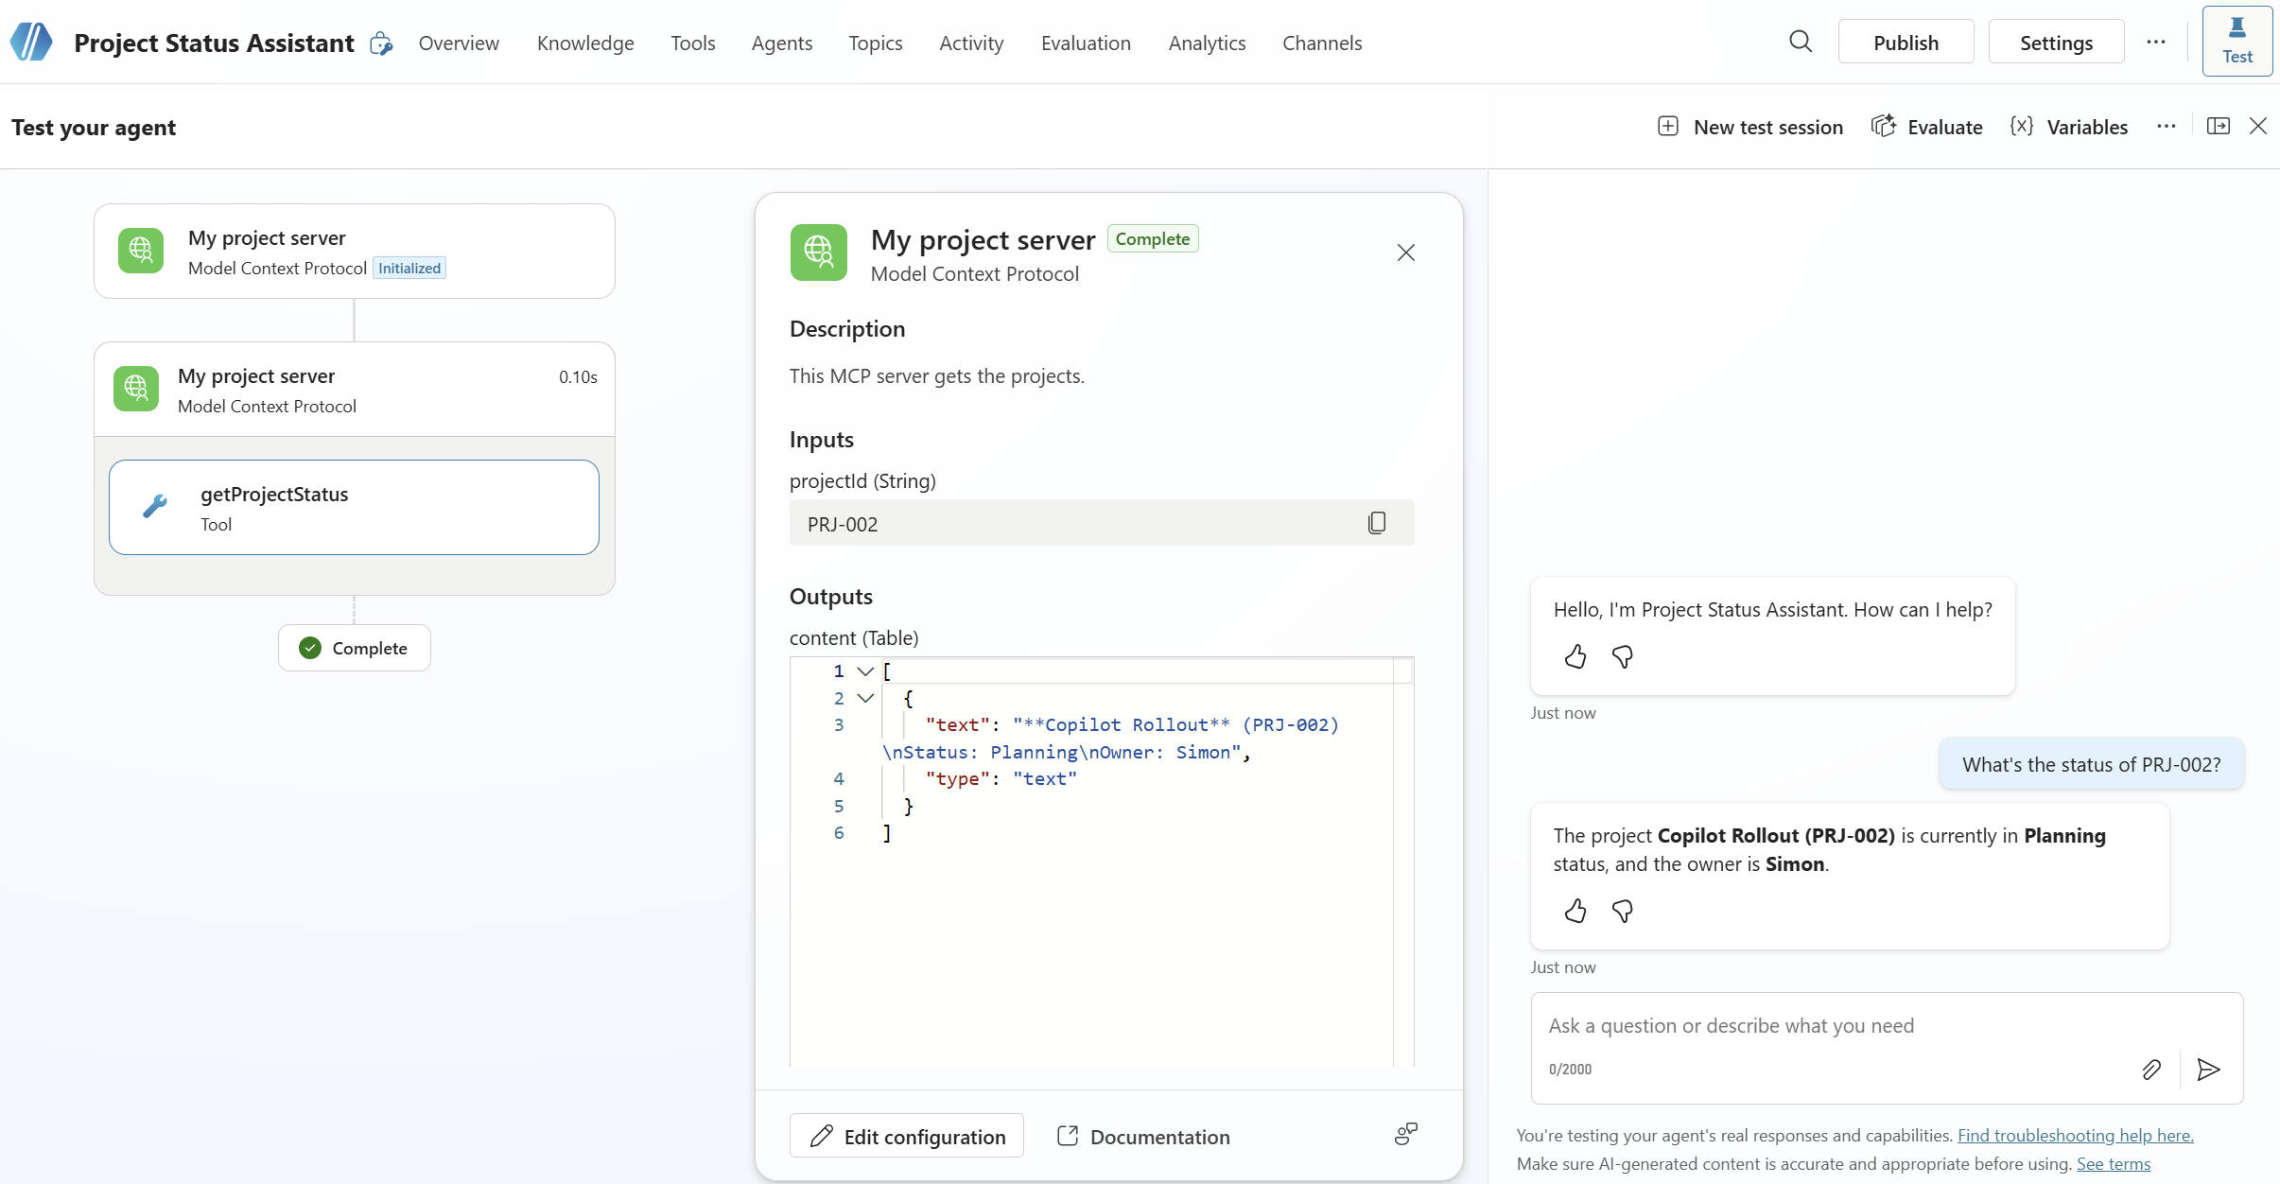The height and width of the screenshot is (1184, 2280).
Task: Click the Edit configuration button
Action: (x=907, y=1136)
